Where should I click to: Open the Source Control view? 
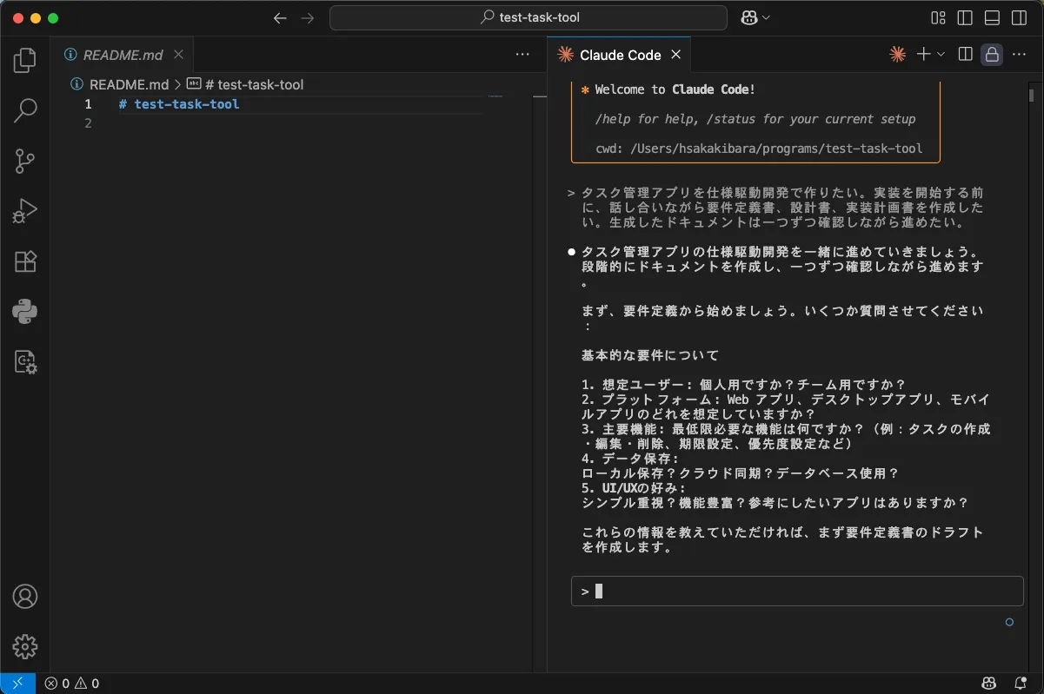[x=25, y=161]
